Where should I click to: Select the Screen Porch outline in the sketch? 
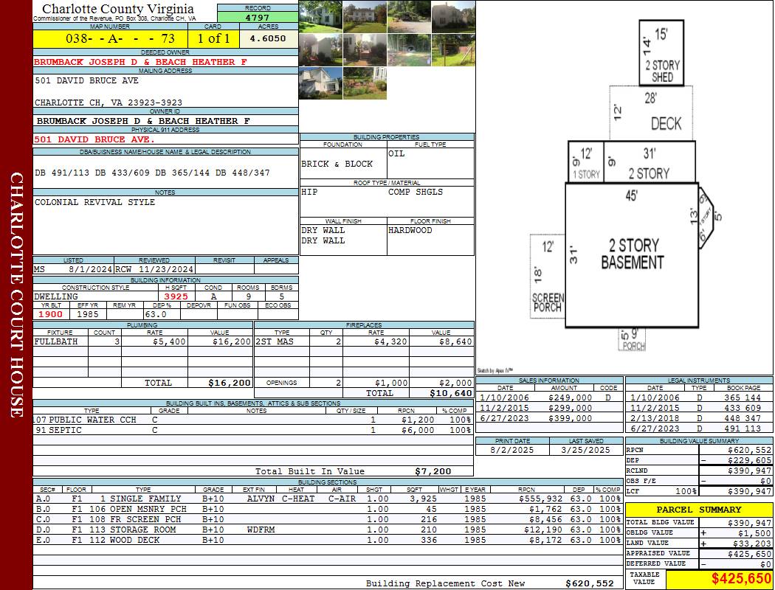click(548, 277)
